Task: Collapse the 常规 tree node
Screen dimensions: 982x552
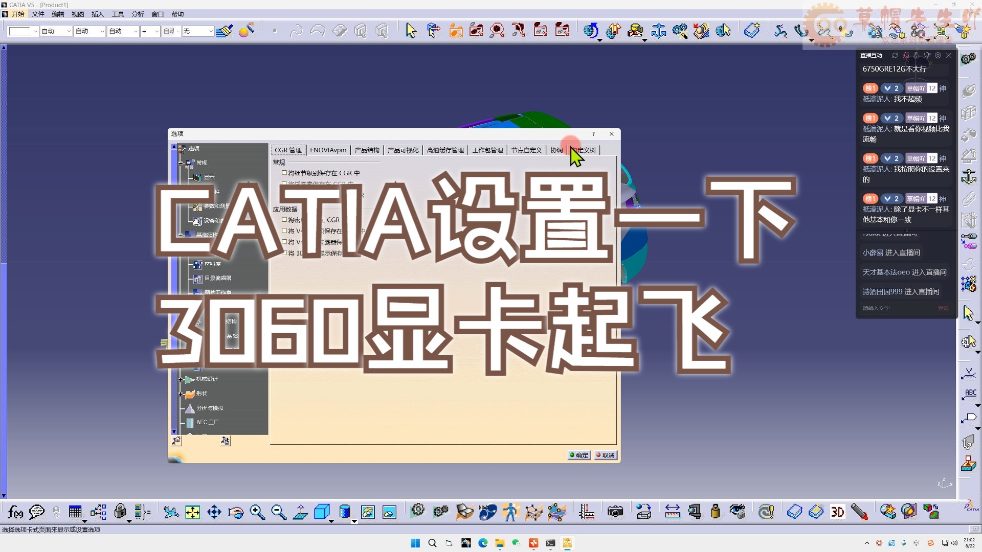Action: pos(181,163)
